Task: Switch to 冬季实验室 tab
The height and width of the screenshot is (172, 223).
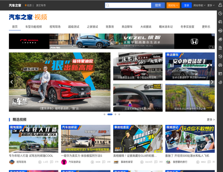Action: coord(187,27)
